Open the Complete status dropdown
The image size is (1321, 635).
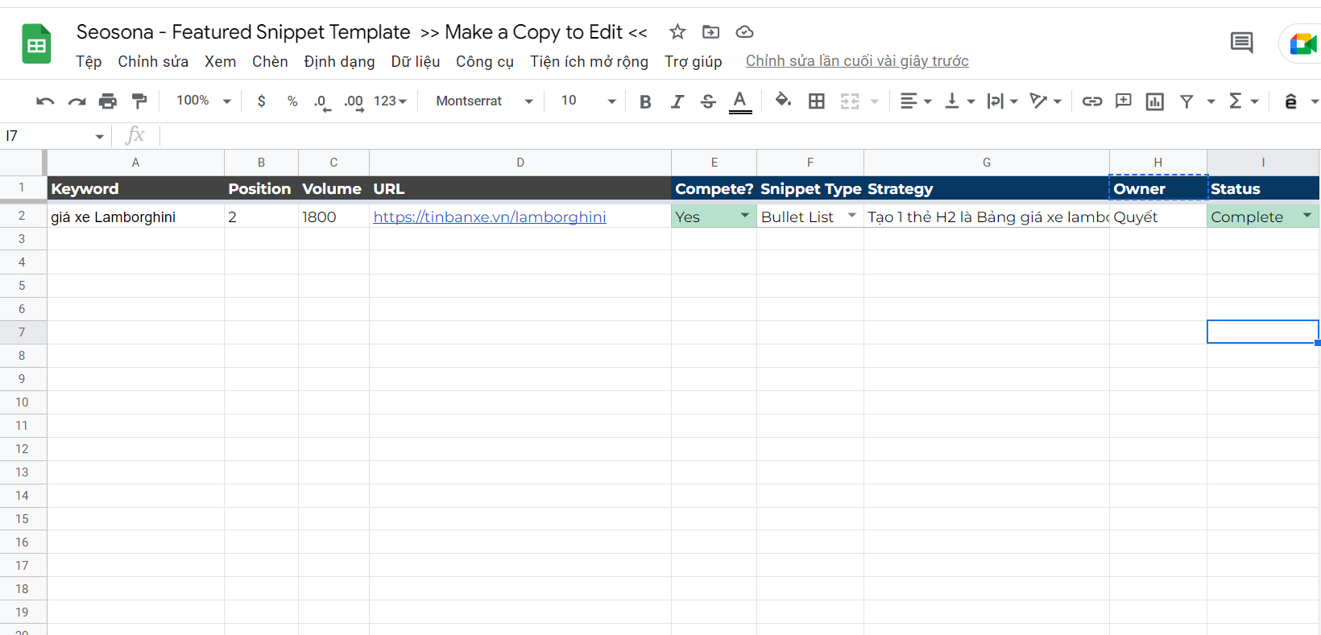[x=1307, y=216]
